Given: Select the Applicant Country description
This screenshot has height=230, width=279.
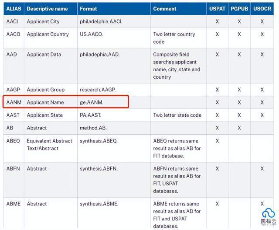Looking at the screenshot, I should (48, 34).
